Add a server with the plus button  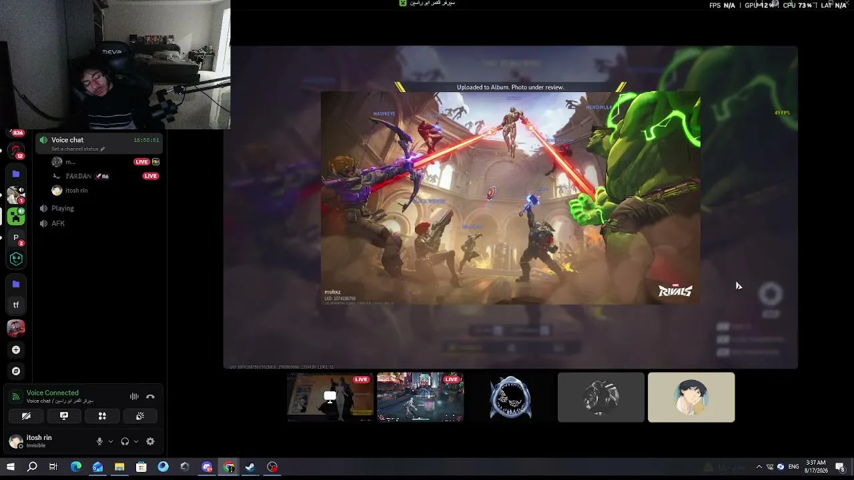click(x=16, y=349)
